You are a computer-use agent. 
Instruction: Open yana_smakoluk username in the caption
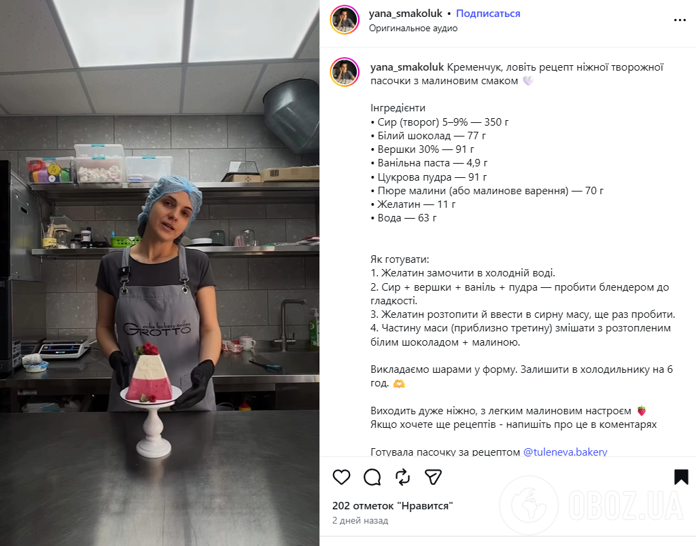coord(407,67)
